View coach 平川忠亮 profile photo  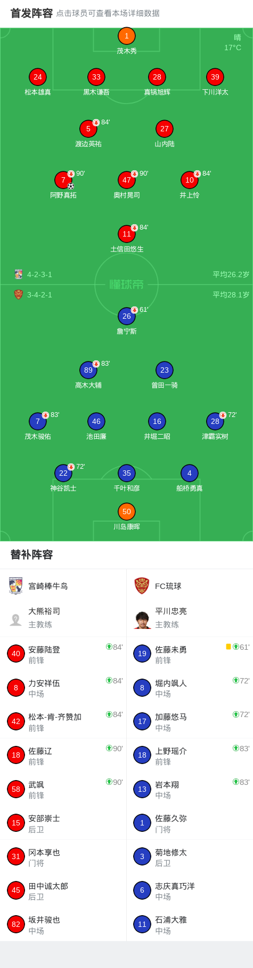point(142,619)
